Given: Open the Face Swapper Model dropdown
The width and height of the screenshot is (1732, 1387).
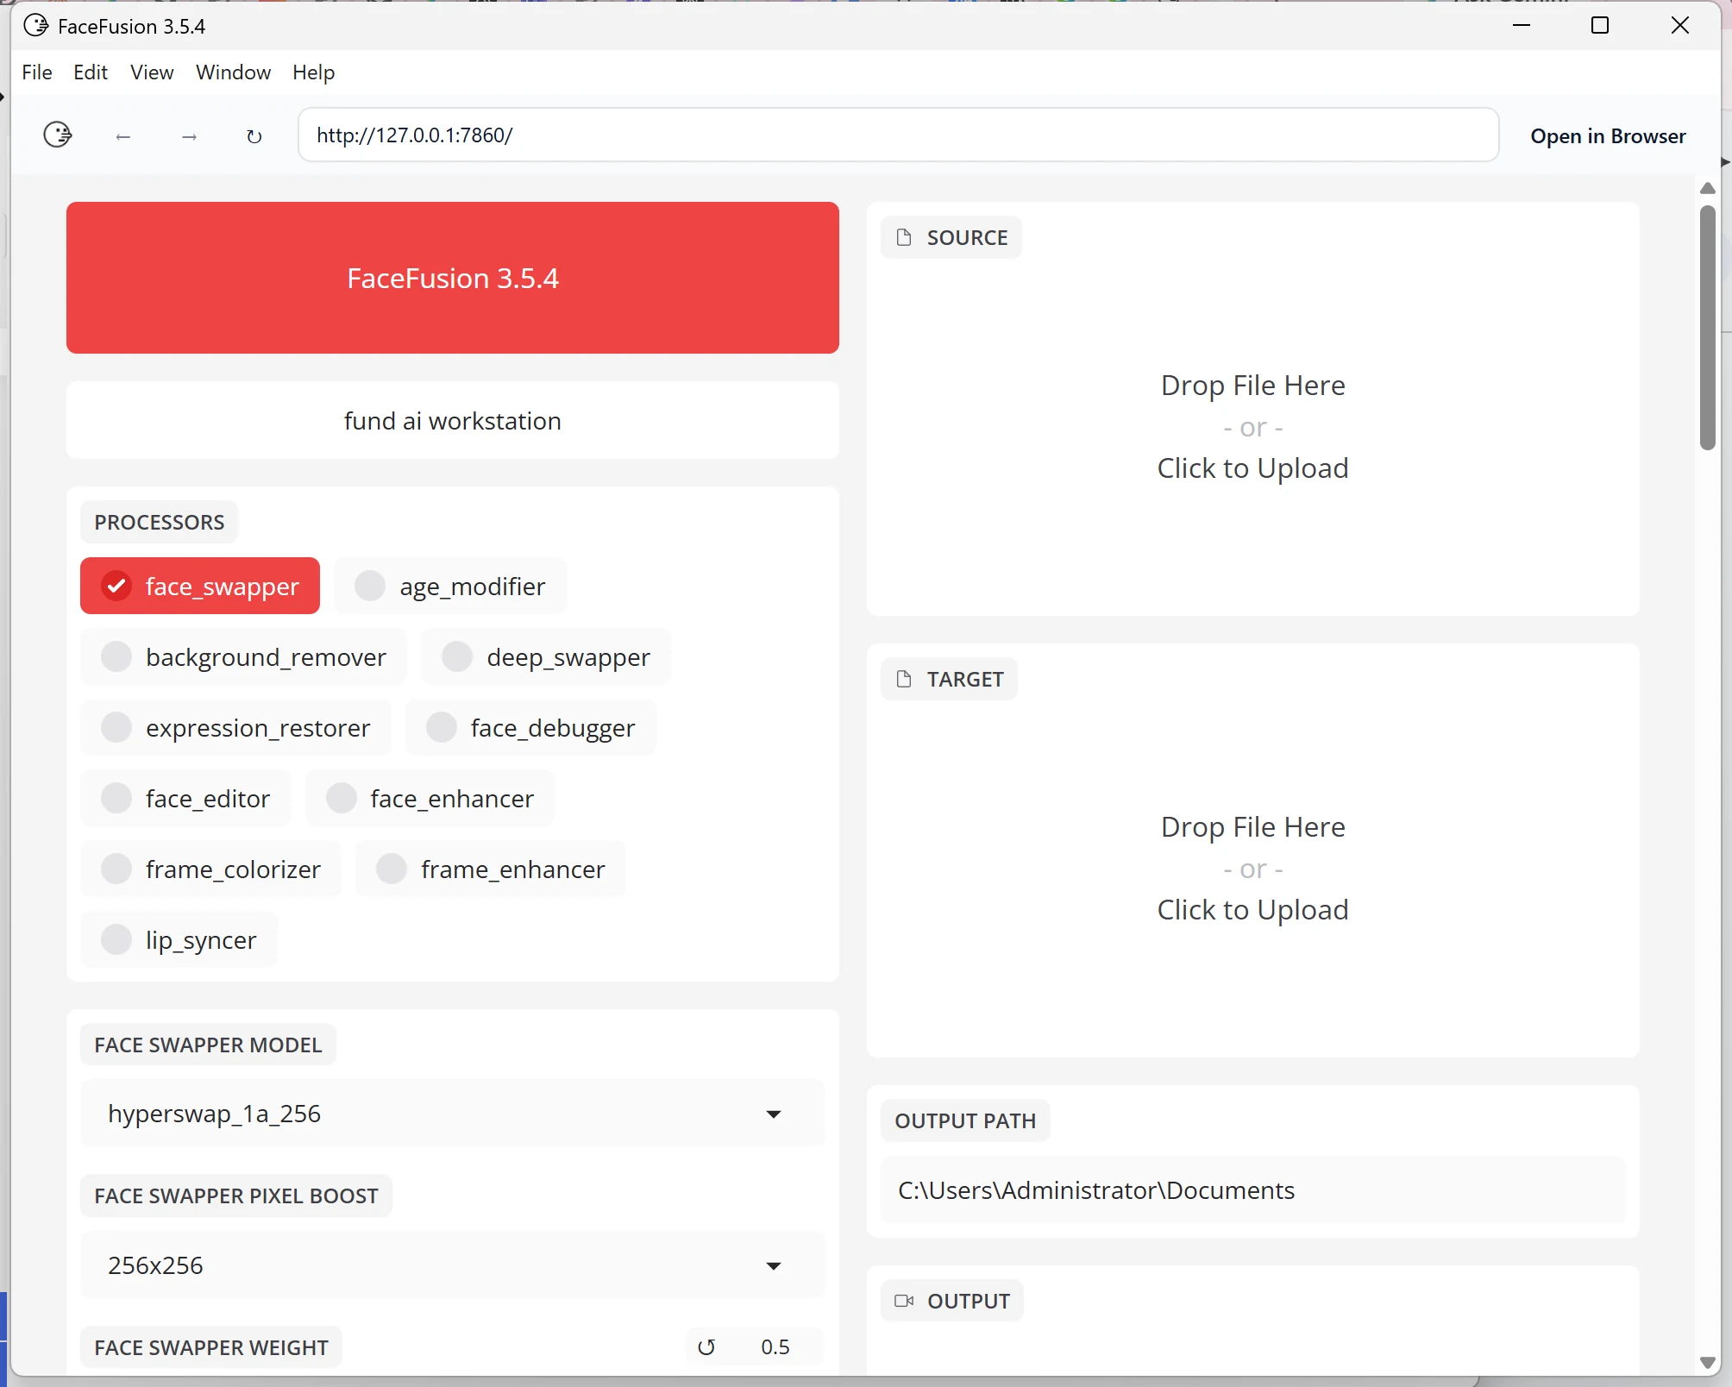Looking at the screenshot, I should pos(452,1114).
